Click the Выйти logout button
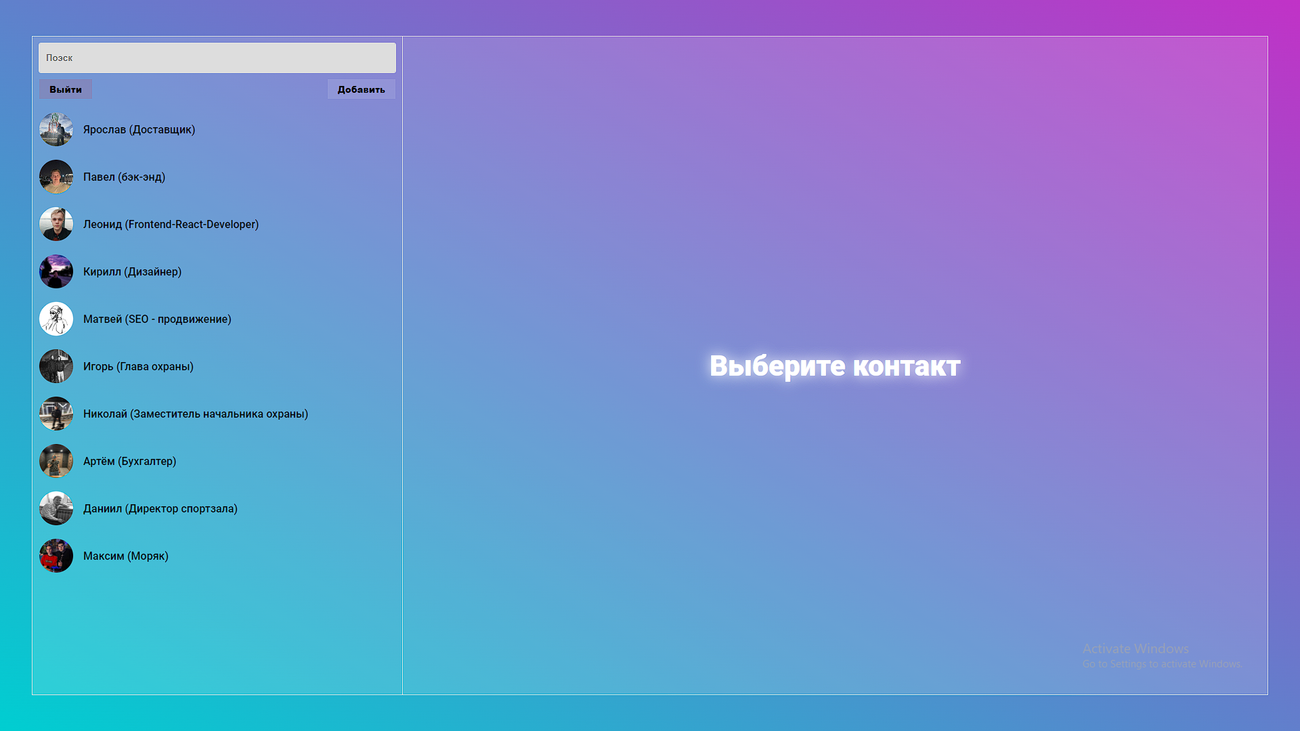Viewport: 1300px width, 731px height. [66, 89]
